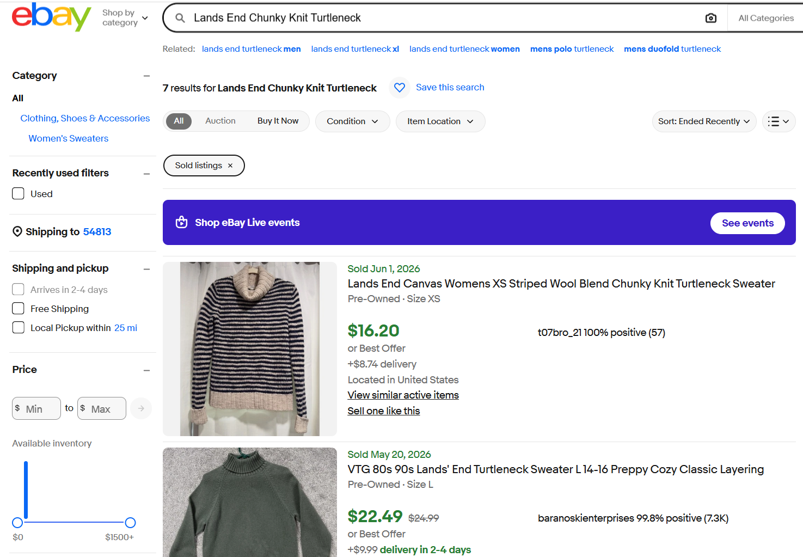
Task: Click See events button
Action: (747, 223)
